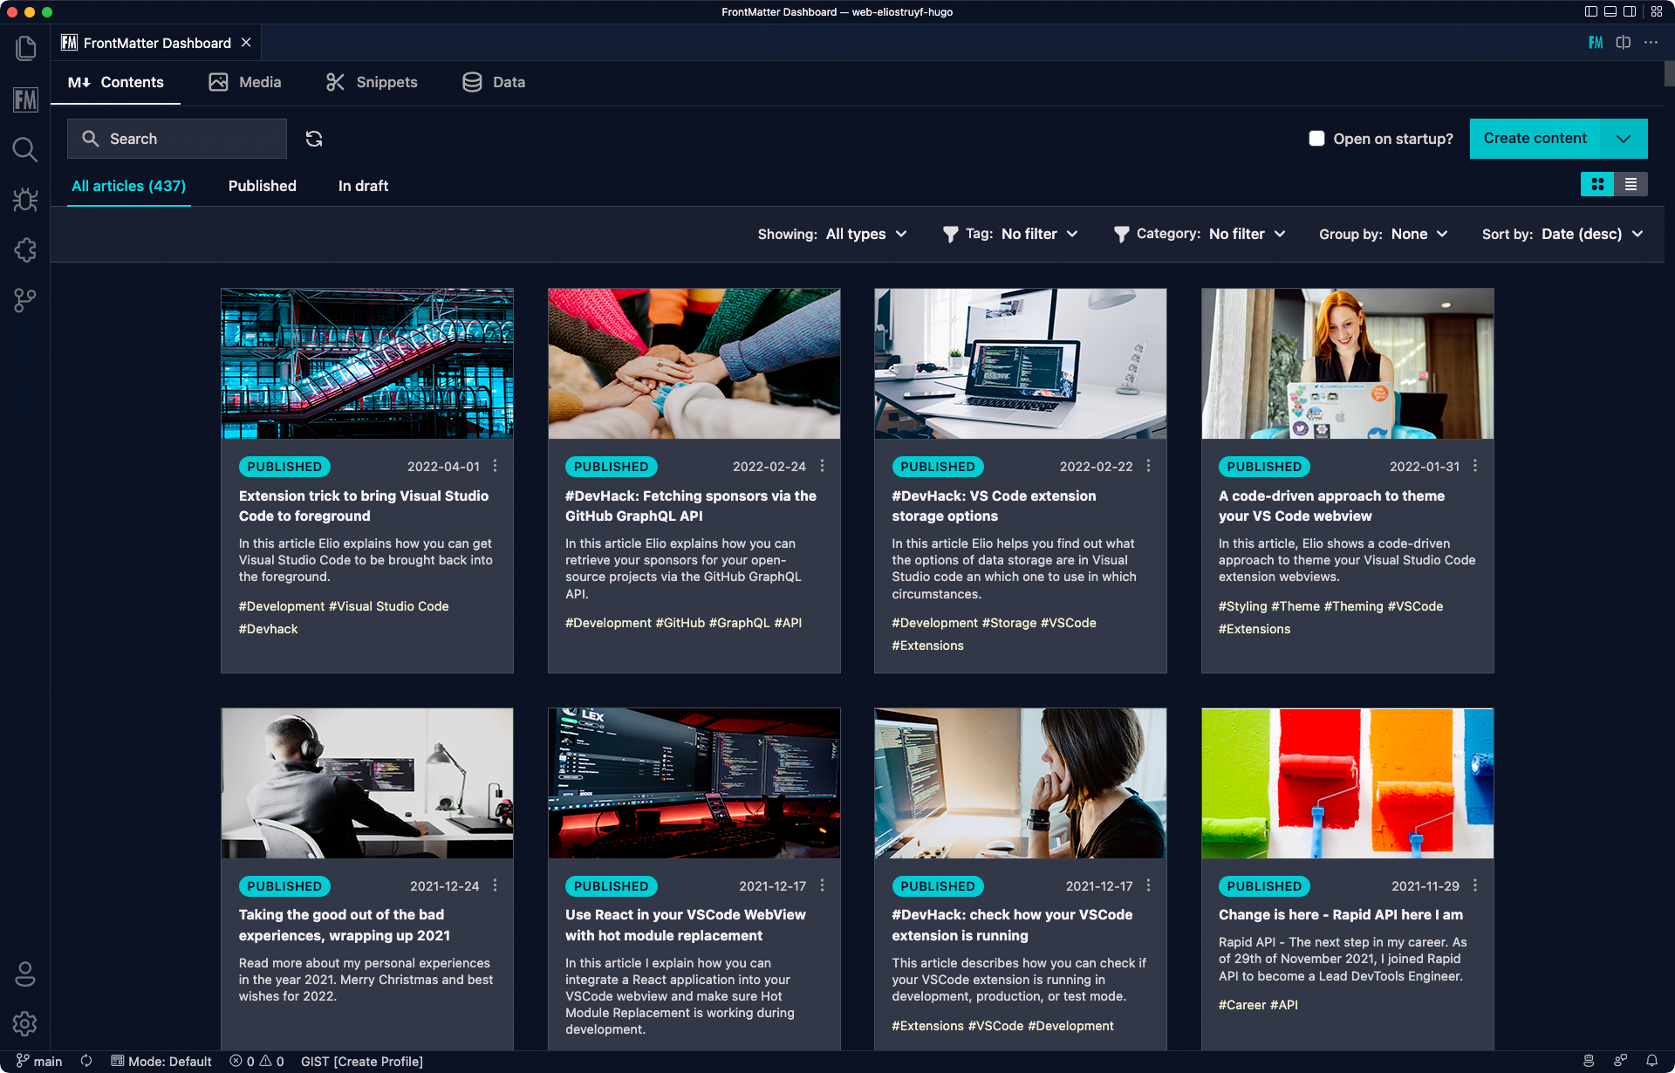
Task: Open the paint rollers thumbnail for Rapid API article
Action: click(x=1347, y=783)
